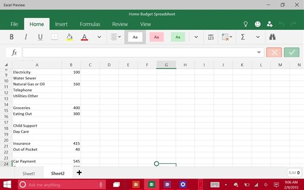Viewport: 304px width, 190px height.
Task: Select the Natural Gas or Oil cell
Action: coord(37,84)
